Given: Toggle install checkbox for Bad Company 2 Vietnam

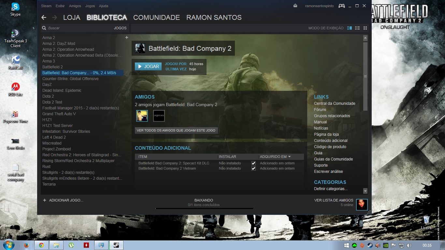Looking at the screenshot, I should click(x=253, y=168).
